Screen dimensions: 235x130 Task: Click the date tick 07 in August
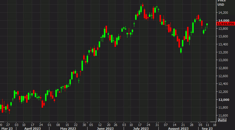tap(166, 125)
